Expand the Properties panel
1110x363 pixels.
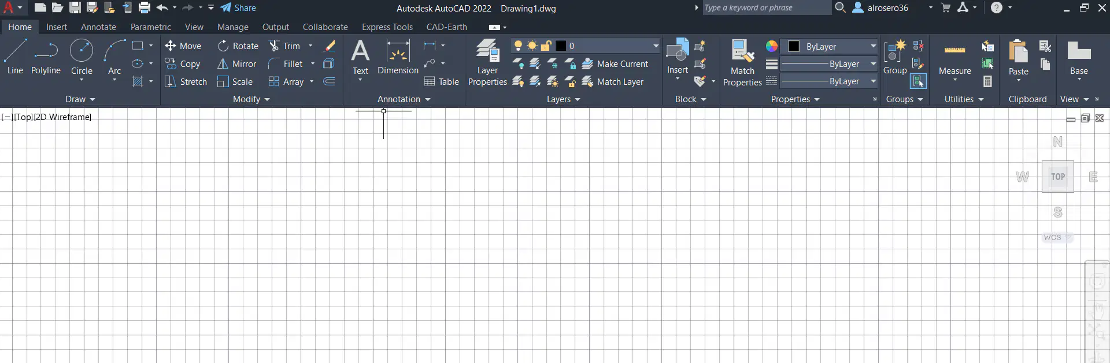click(x=795, y=99)
